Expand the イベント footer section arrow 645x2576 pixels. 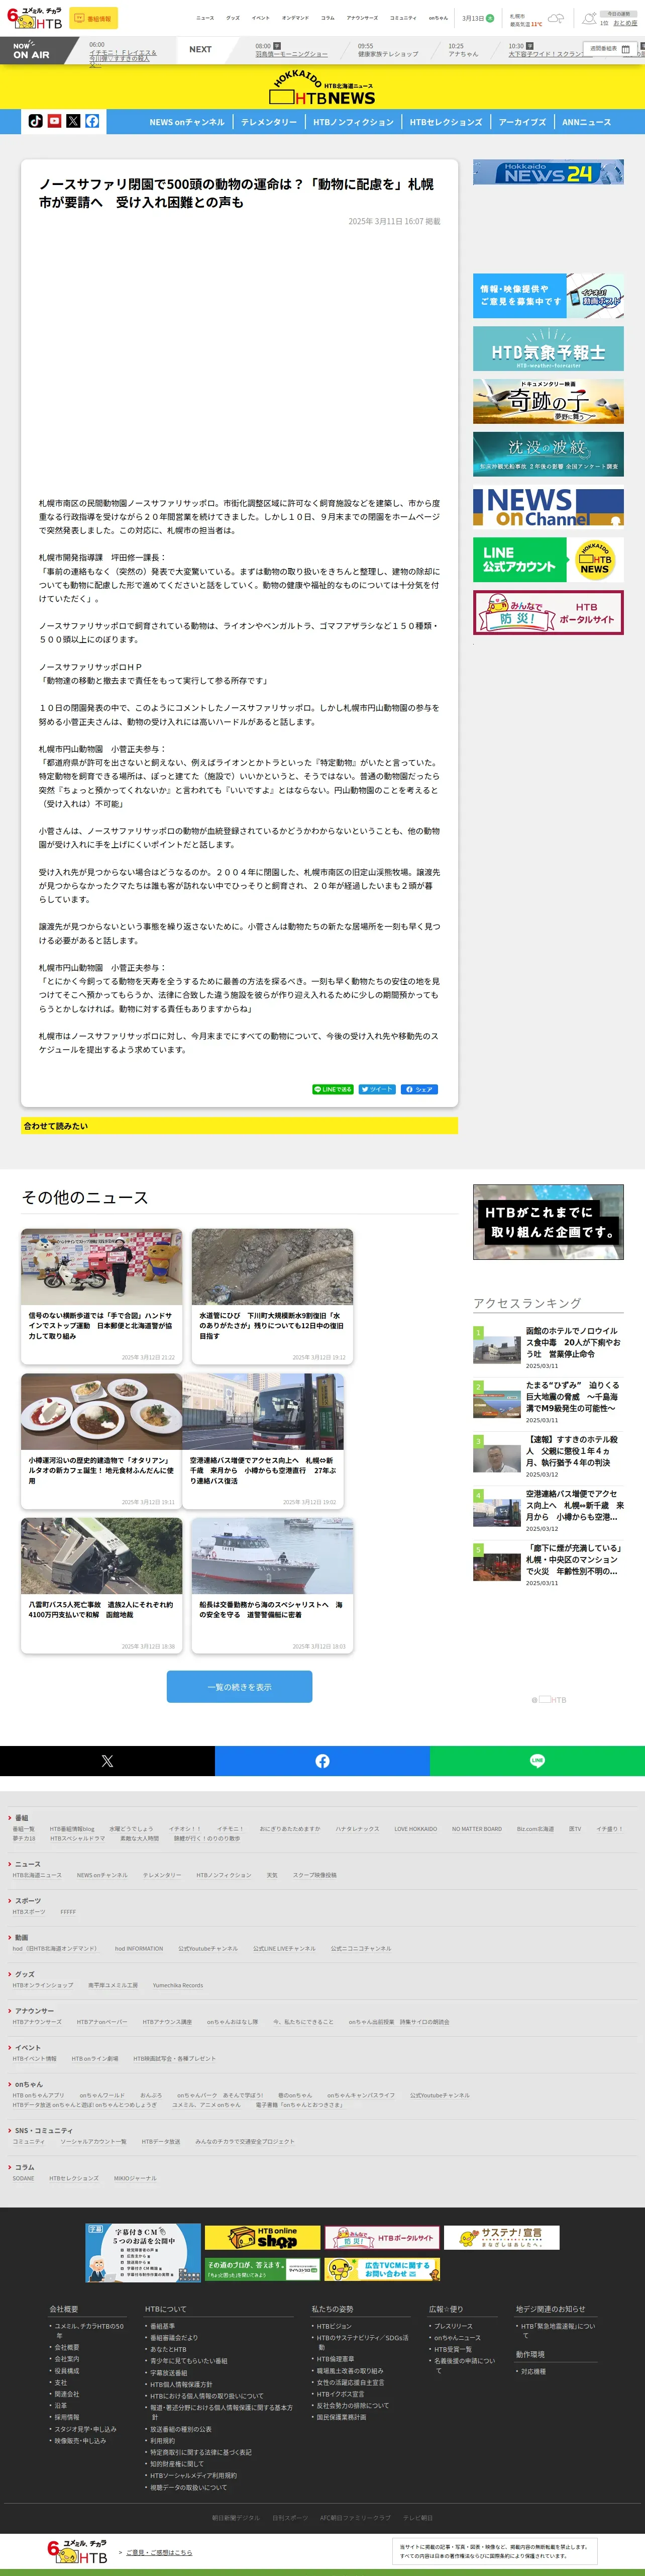pyautogui.click(x=10, y=2048)
